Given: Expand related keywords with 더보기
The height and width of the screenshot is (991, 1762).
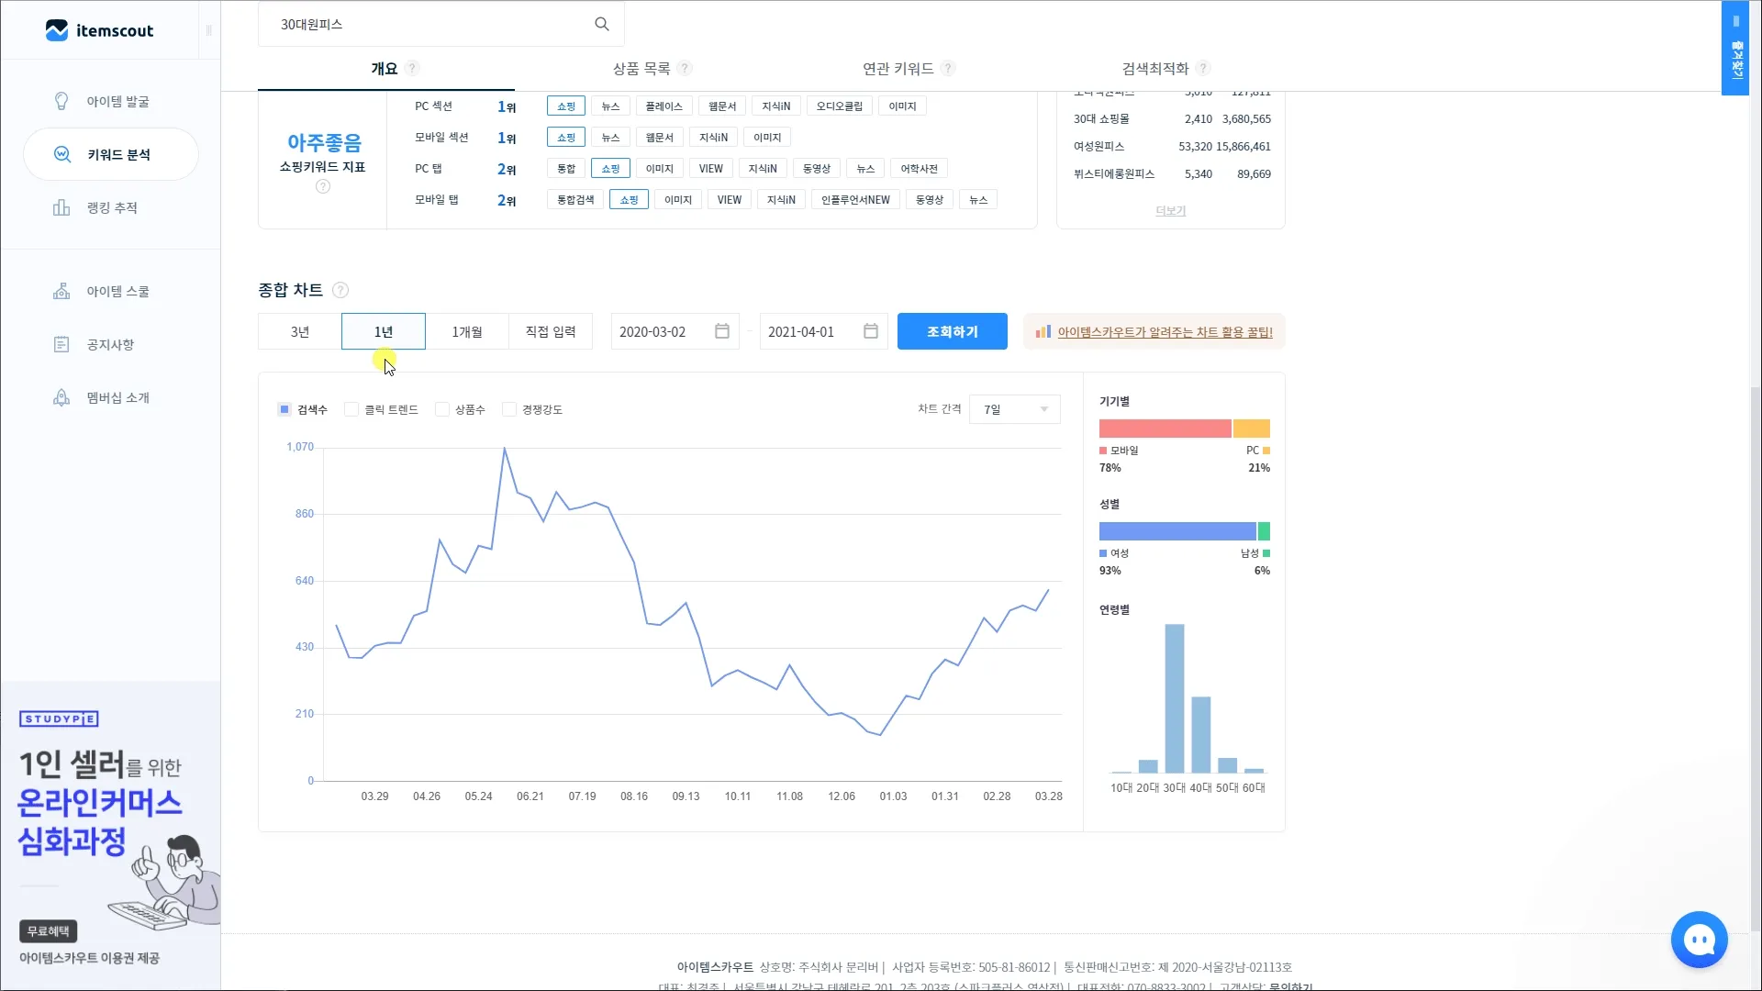Looking at the screenshot, I should click(x=1170, y=211).
